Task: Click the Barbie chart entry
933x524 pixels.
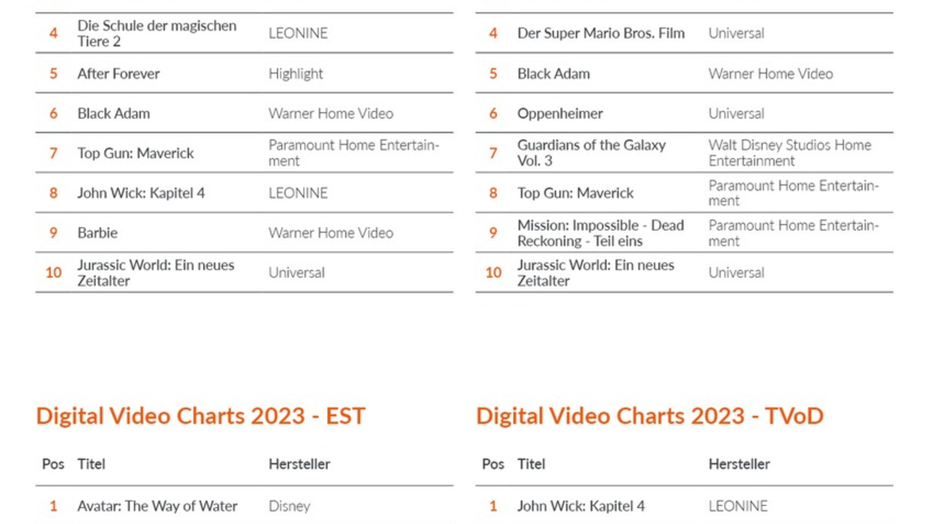Action: click(x=97, y=233)
